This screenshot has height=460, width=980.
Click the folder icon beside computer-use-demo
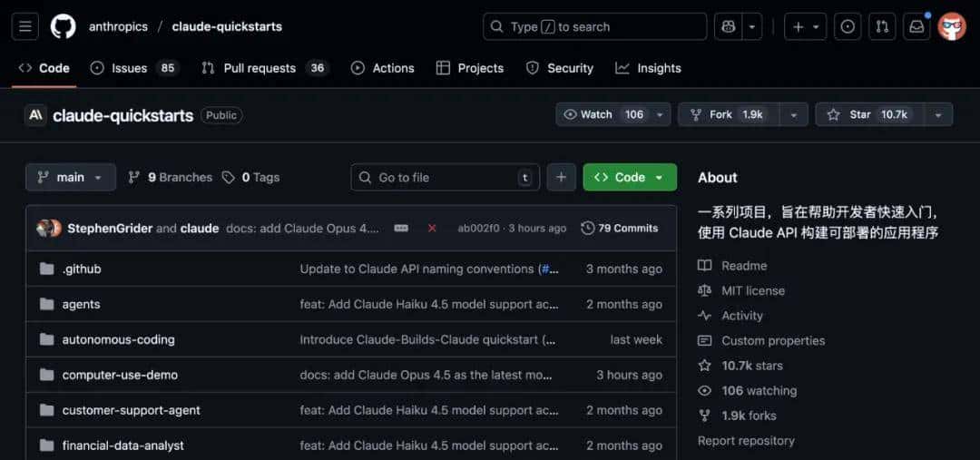click(x=46, y=375)
